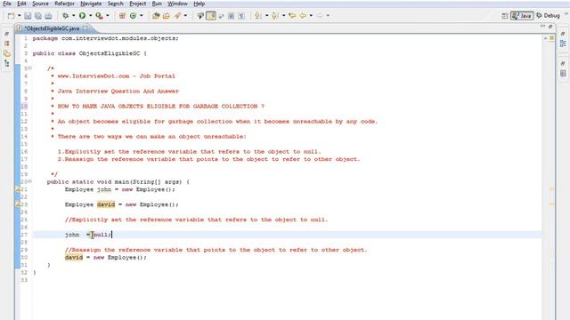This screenshot has width=570, height=320.
Task: Click 'package com.interviewdot.modules.objects' on line 1
Action: [105, 38]
